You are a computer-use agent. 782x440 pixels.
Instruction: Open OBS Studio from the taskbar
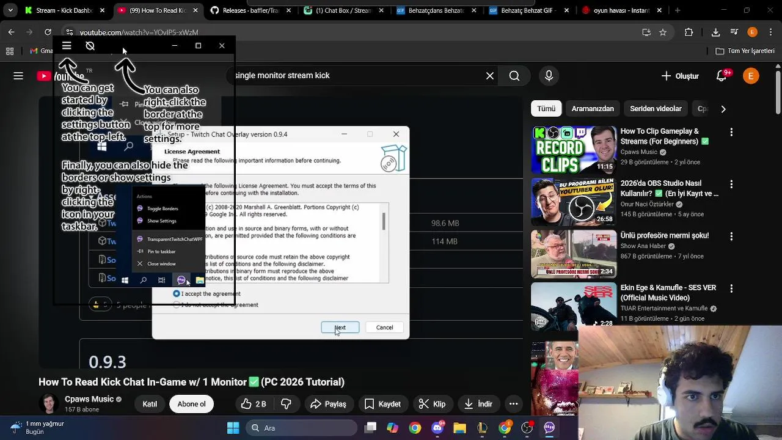[x=527, y=428]
